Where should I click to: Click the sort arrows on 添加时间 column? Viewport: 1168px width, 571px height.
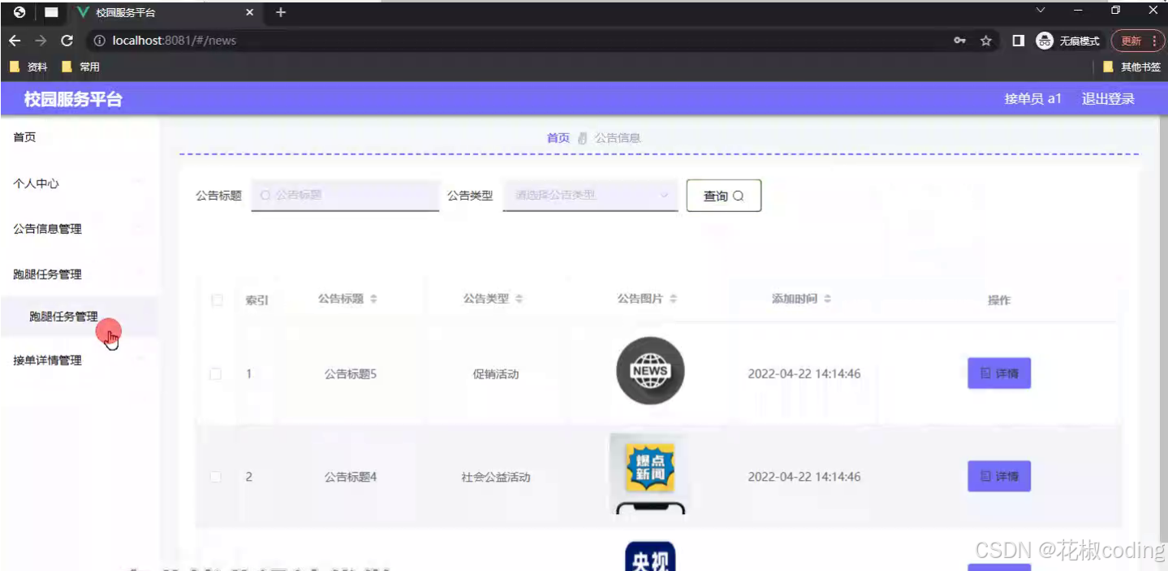(827, 298)
